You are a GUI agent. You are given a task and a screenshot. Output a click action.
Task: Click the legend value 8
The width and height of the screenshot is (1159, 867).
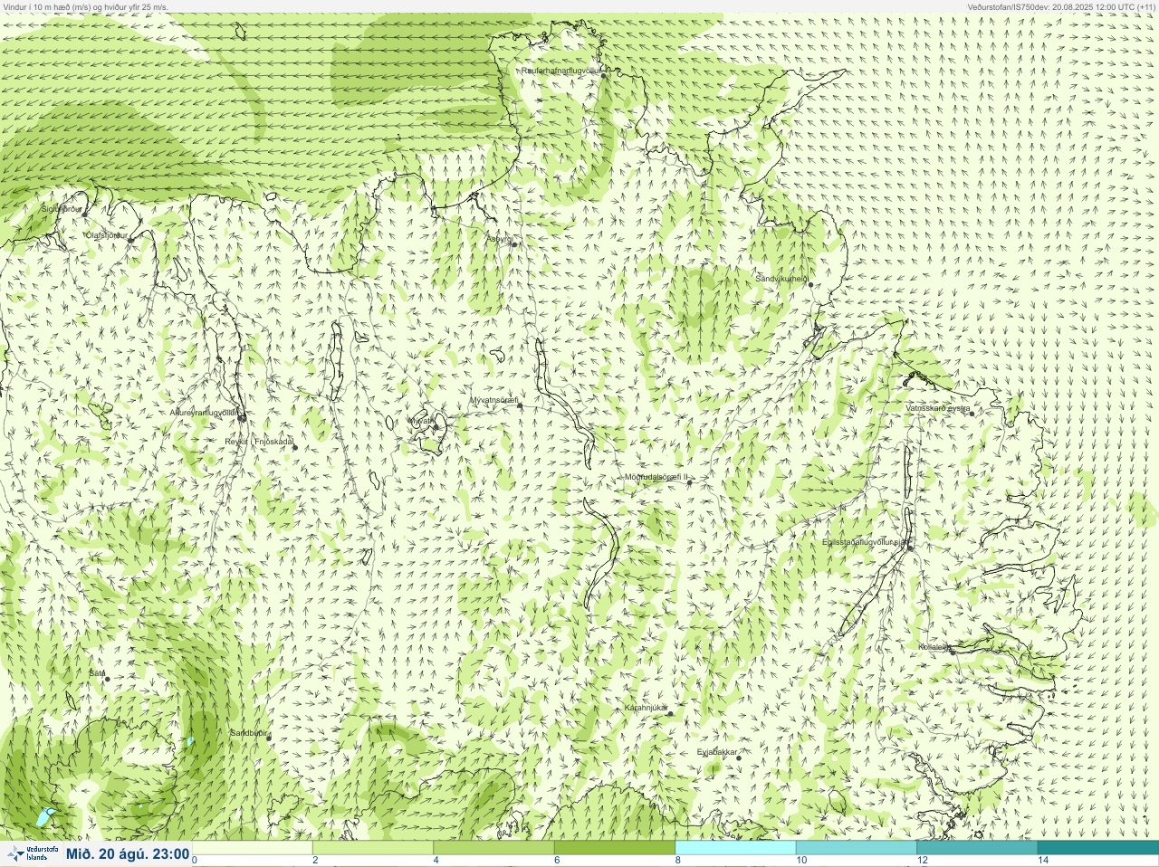pos(677,860)
